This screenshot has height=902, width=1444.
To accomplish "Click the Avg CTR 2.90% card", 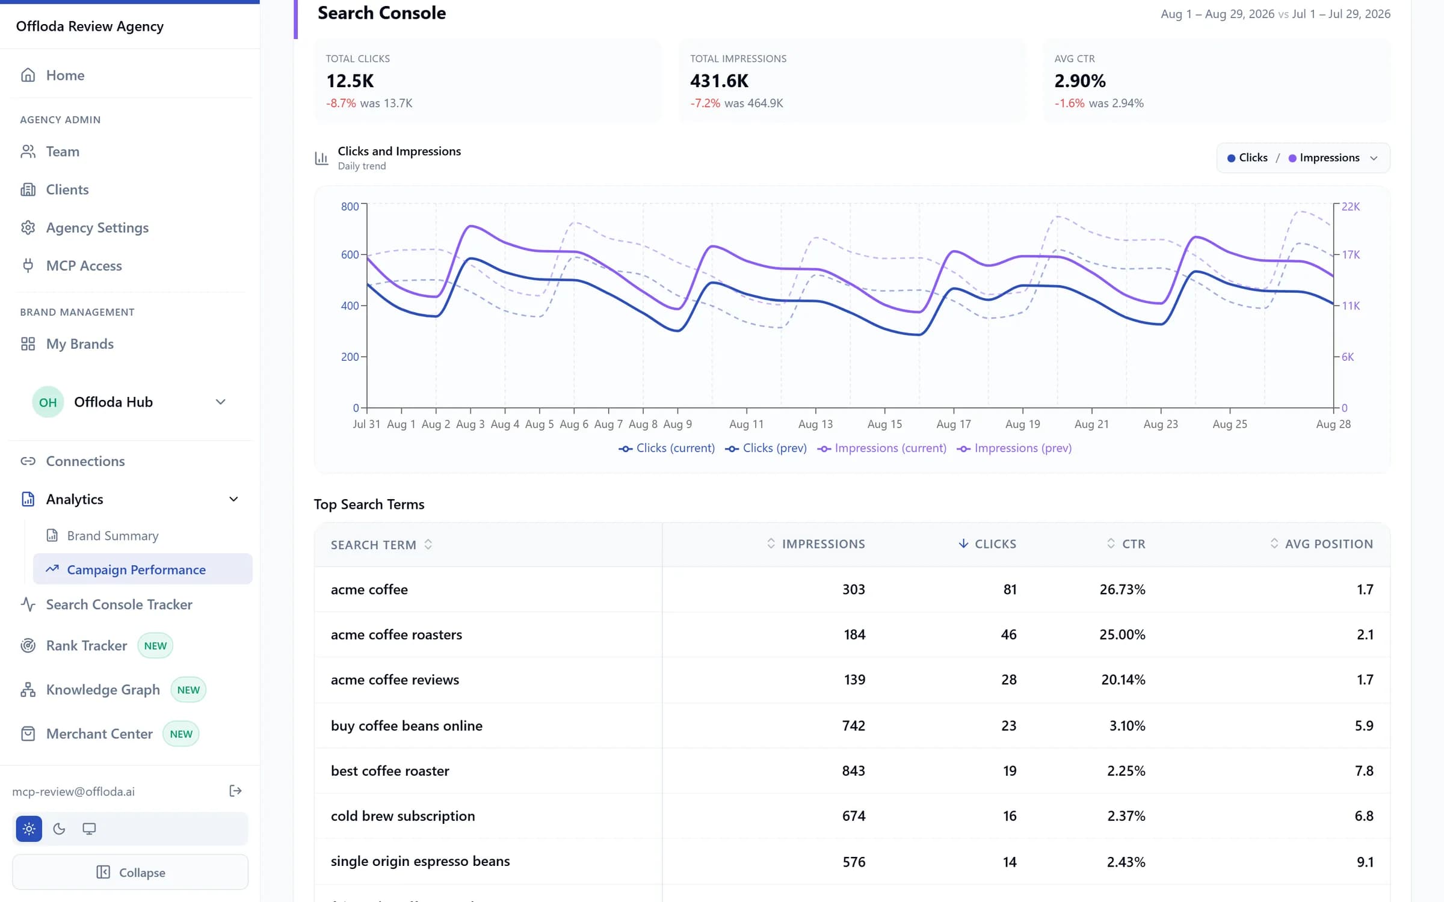I will pyautogui.click(x=1217, y=81).
